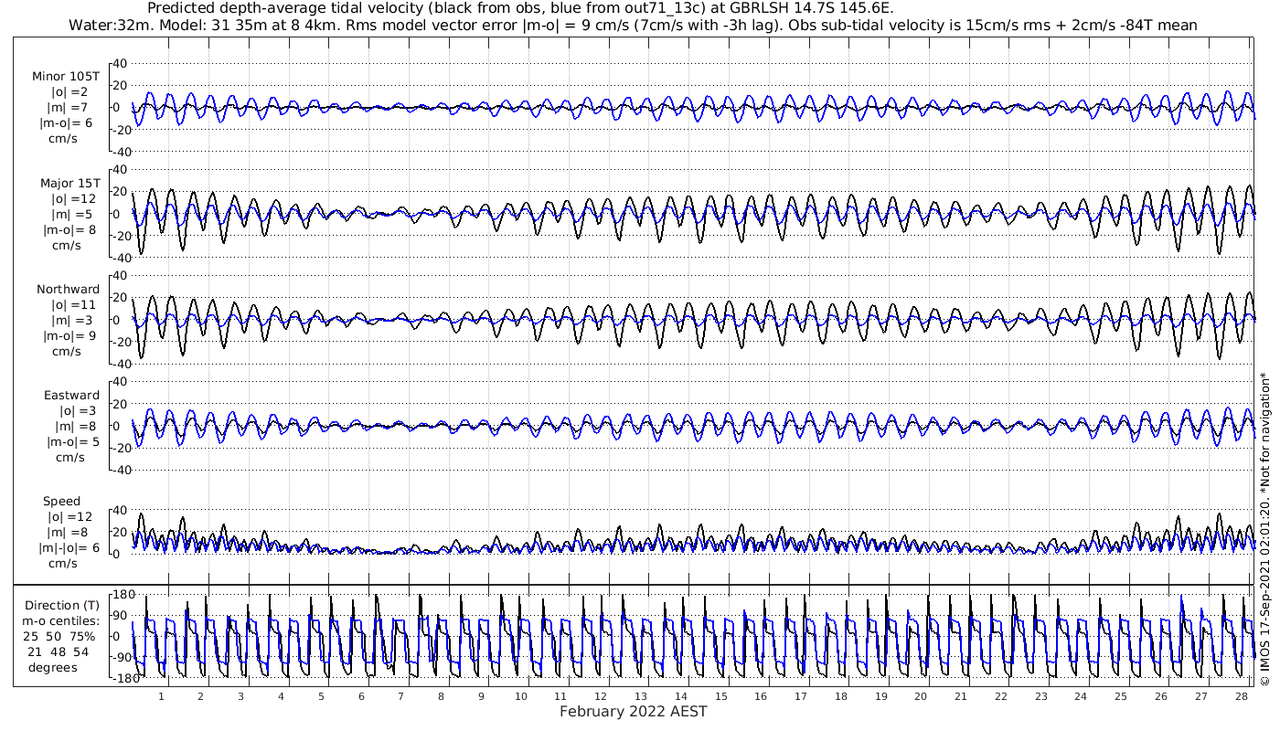The image size is (1280, 731).
Task: Click day '17' on the date axis
Action: pyautogui.click(x=801, y=696)
